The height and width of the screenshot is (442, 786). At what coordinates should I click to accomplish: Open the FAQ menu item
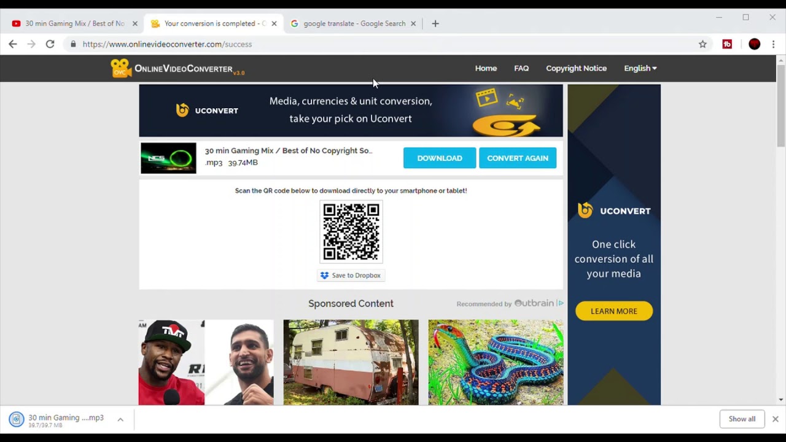521,68
